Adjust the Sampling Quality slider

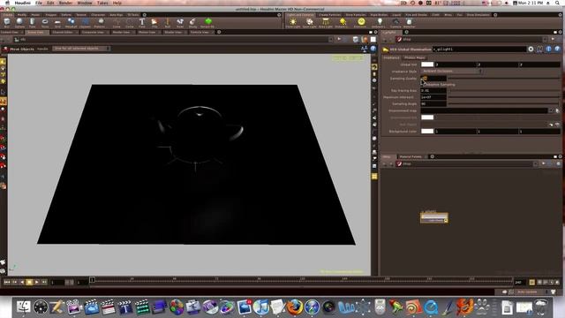[504, 78]
